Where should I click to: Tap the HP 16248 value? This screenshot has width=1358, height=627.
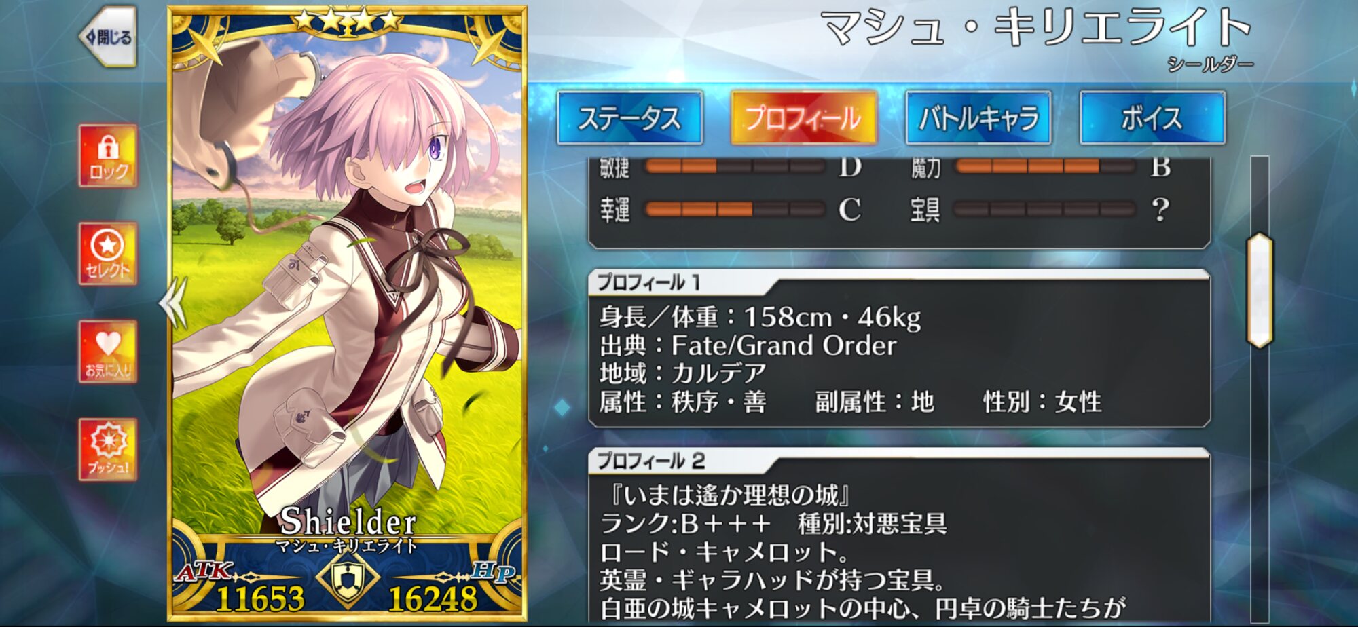[x=433, y=598]
